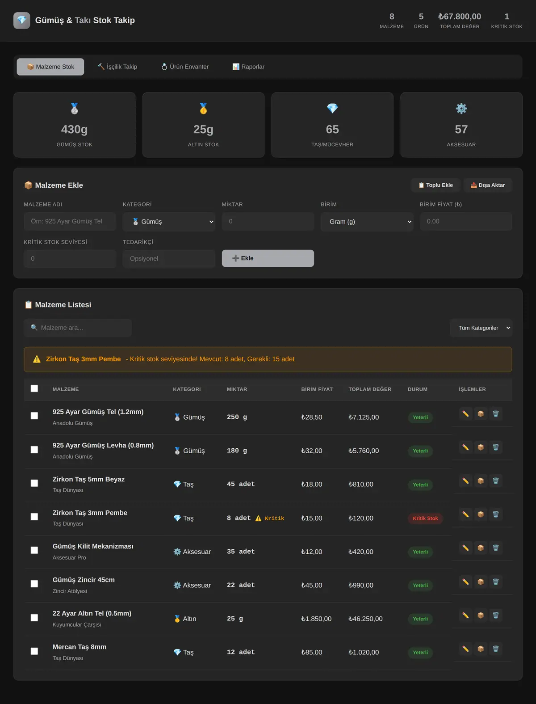Open the Raporlar tab

[x=248, y=67]
